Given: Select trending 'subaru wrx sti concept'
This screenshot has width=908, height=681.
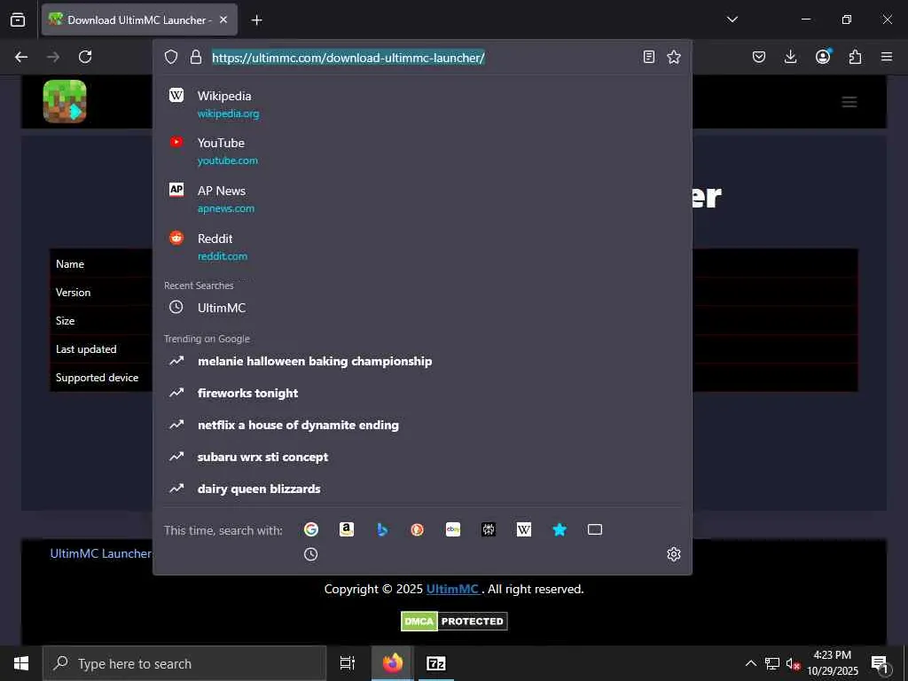Looking at the screenshot, I should (422, 457).
